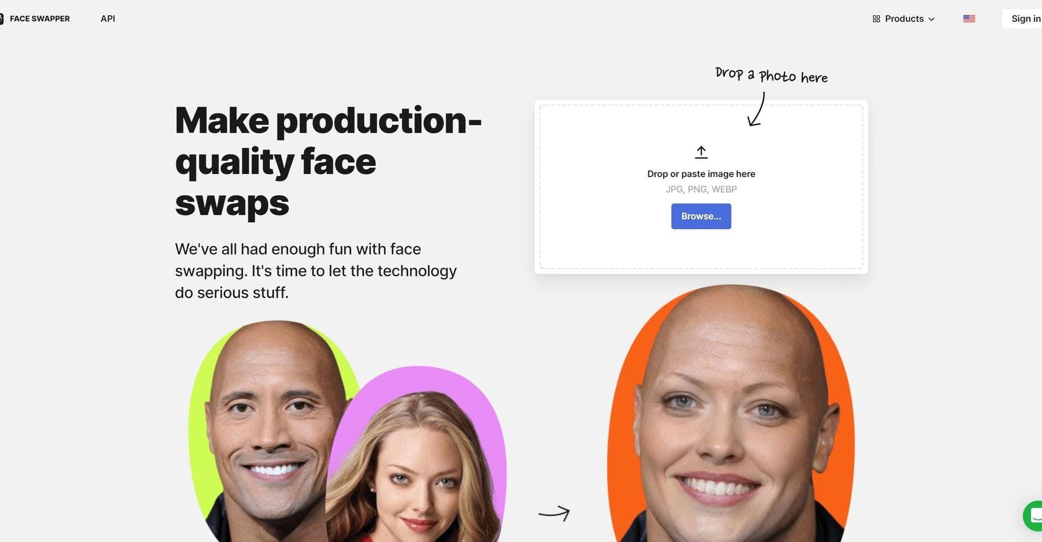Screen dimensions: 1042x542
Task: Open the swapped-face result image on orange
Action: click(731, 413)
